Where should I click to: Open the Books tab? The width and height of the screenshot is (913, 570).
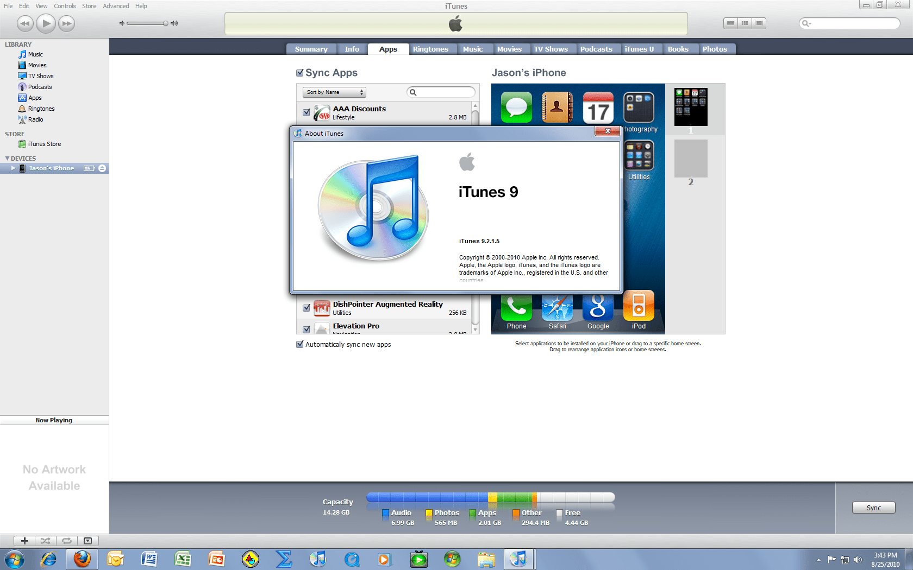pos(678,49)
